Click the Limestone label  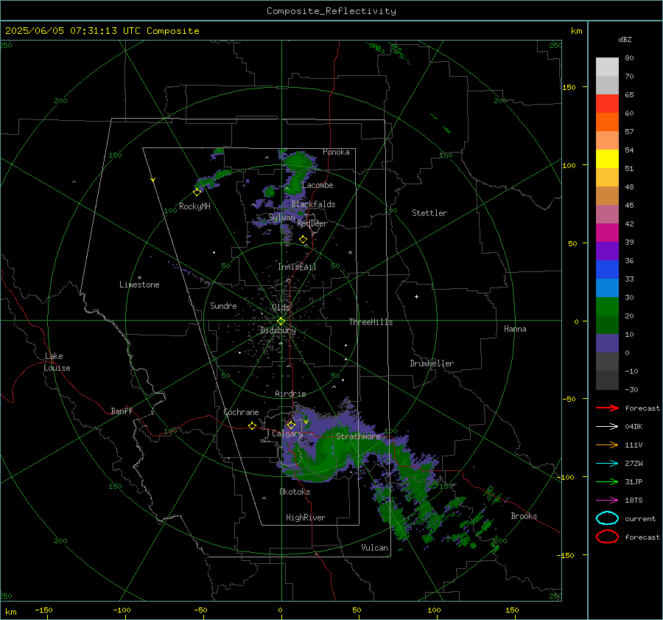139,285
